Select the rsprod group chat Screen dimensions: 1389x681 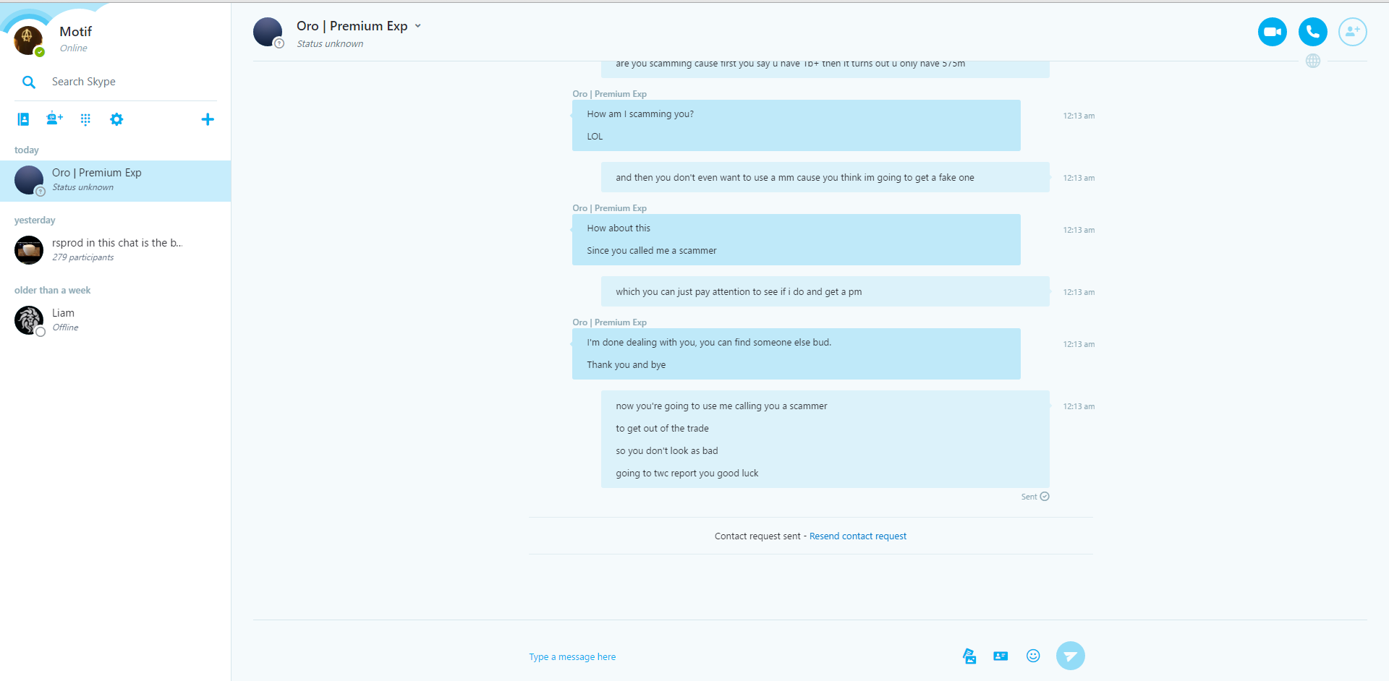coord(116,250)
